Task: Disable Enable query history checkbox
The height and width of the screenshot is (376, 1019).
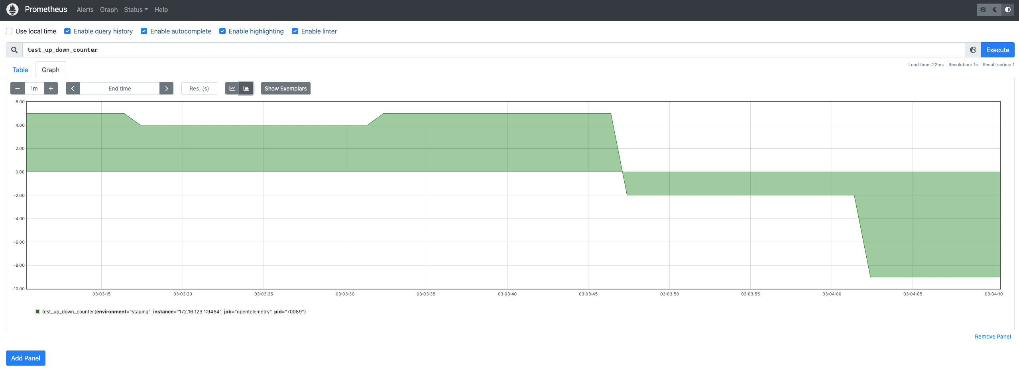Action: click(x=67, y=31)
